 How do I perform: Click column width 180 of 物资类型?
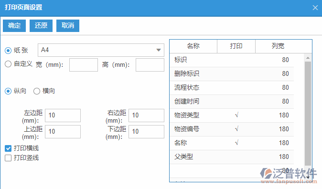click(284, 115)
